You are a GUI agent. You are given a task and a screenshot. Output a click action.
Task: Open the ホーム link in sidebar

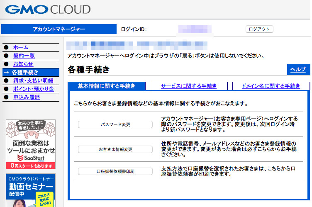coord(21,47)
